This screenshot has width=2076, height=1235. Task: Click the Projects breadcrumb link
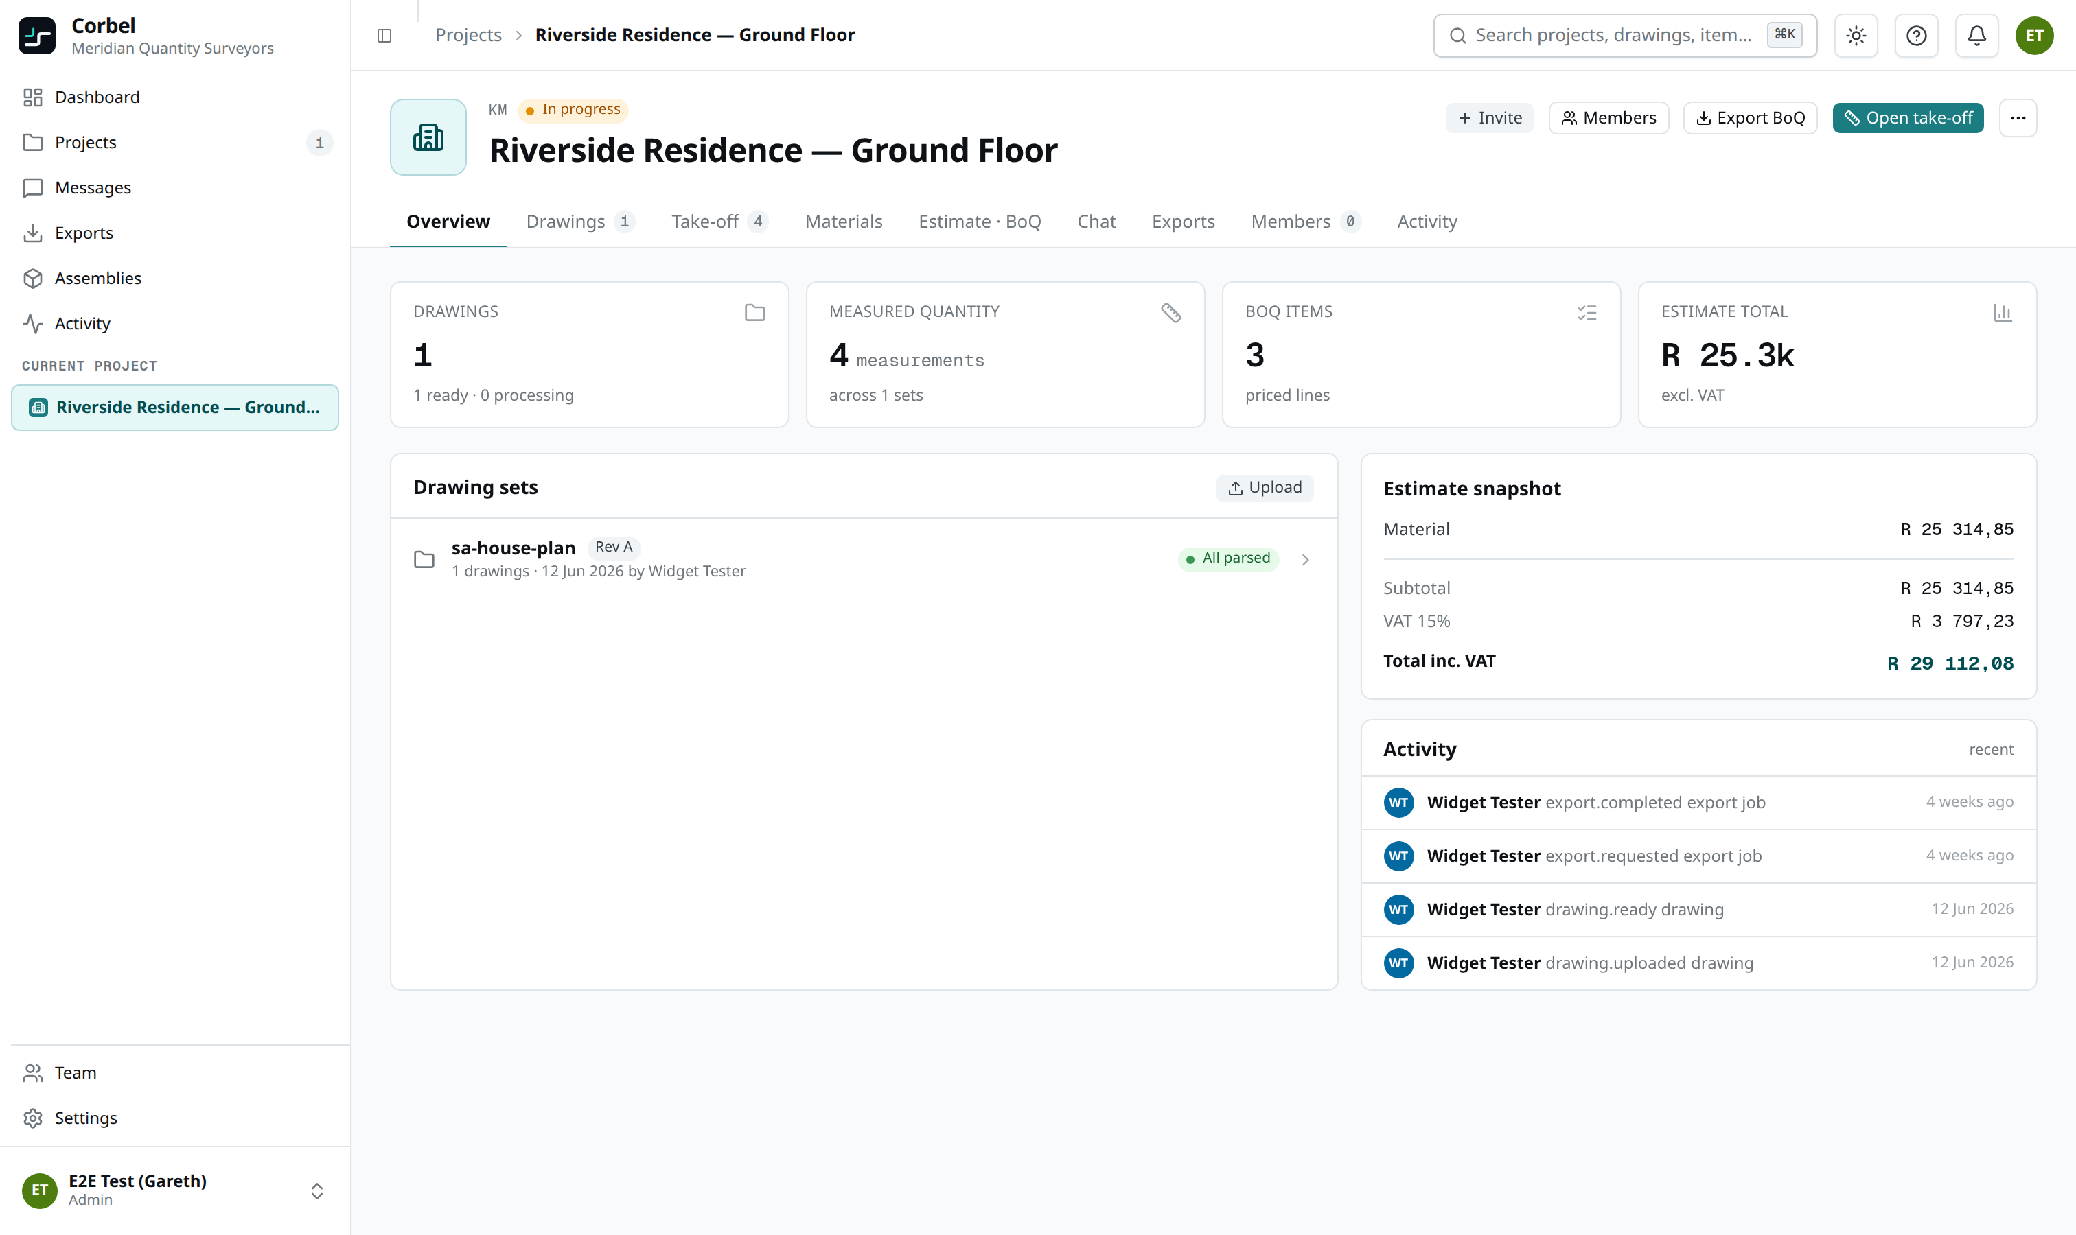click(x=468, y=35)
